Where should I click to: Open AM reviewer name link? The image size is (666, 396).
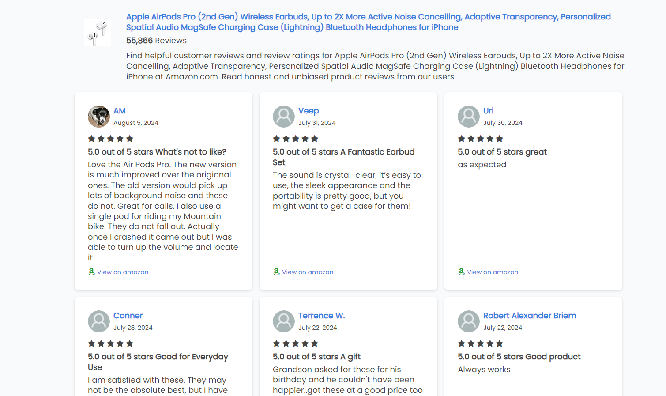pos(120,111)
